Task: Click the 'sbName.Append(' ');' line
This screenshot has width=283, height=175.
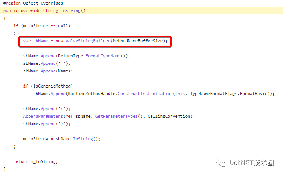Action: pyautogui.click(x=47, y=63)
